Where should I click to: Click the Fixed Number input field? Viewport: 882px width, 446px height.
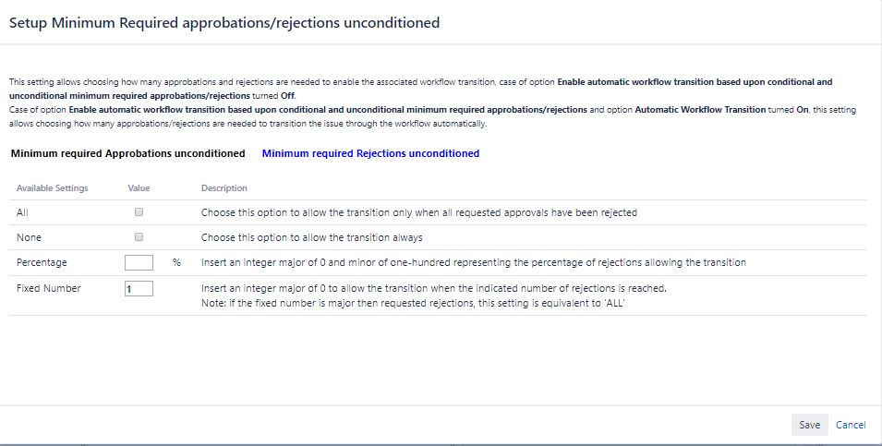click(139, 289)
